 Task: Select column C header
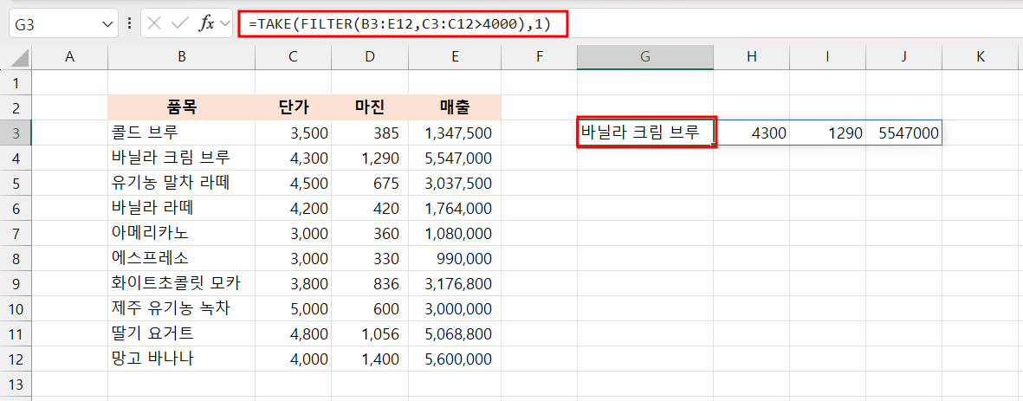click(293, 56)
